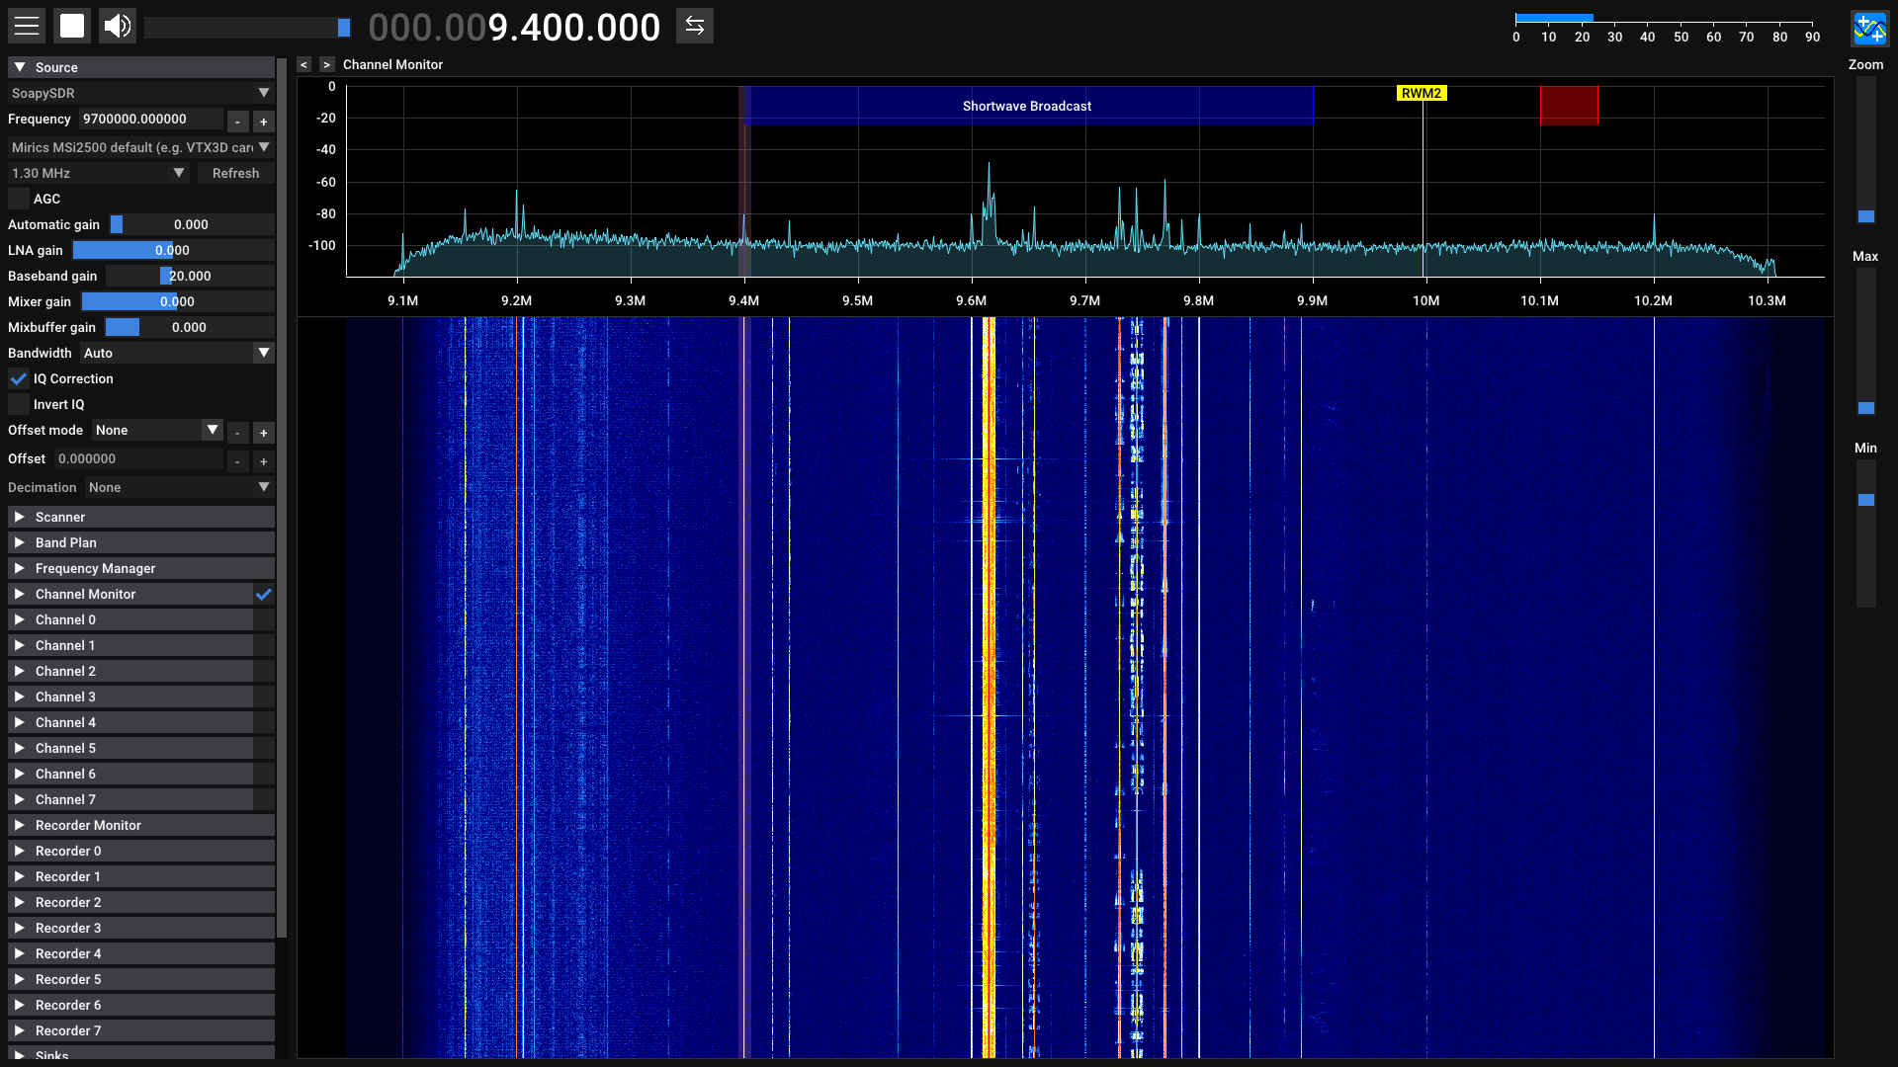Click the Refresh button

click(235, 173)
